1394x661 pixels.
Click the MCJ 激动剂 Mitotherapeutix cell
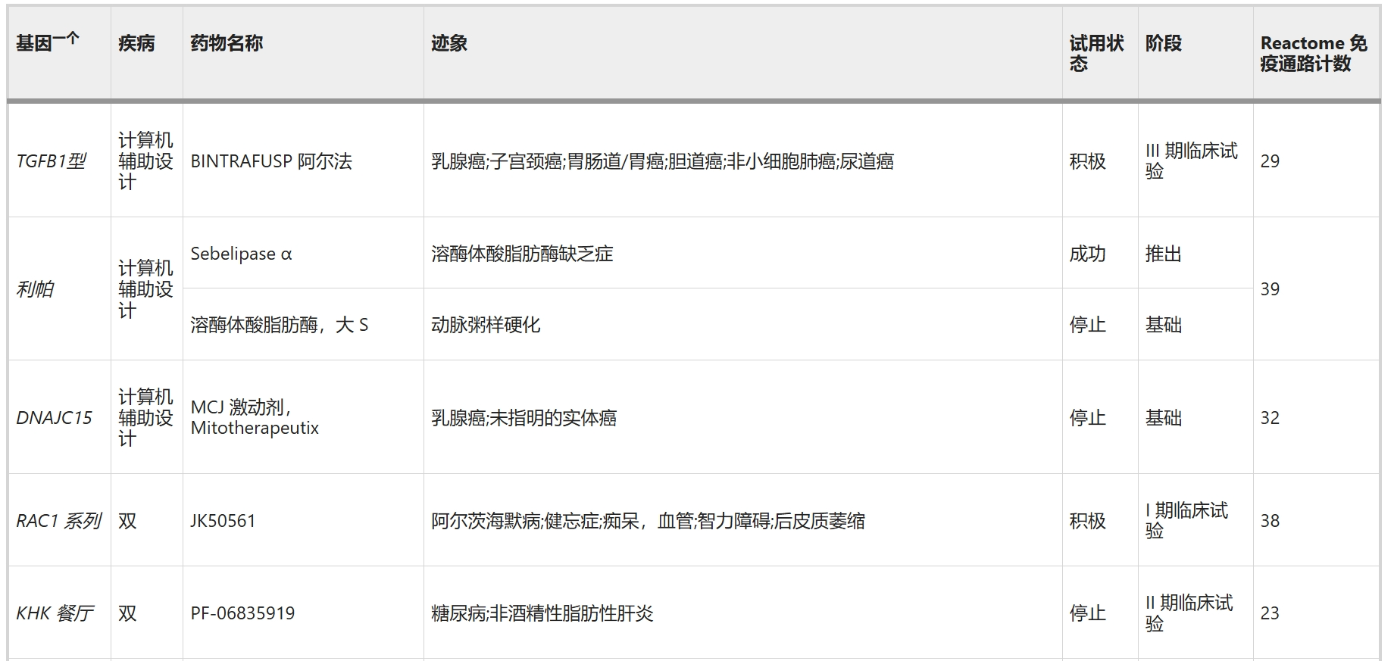coord(255,418)
